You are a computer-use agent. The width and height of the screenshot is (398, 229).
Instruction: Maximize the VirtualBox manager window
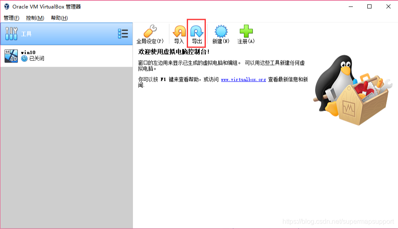(369, 7)
